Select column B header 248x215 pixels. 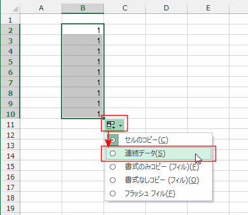(82, 8)
